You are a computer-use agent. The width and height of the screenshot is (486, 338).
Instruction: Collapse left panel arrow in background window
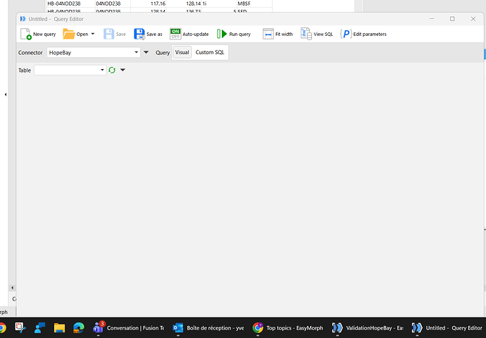[x=6, y=94]
